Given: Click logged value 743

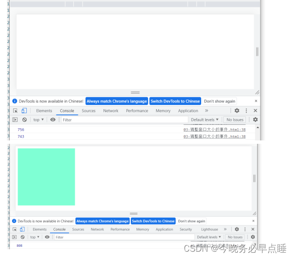Looking at the screenshot, I should click(x=21, y=137).
